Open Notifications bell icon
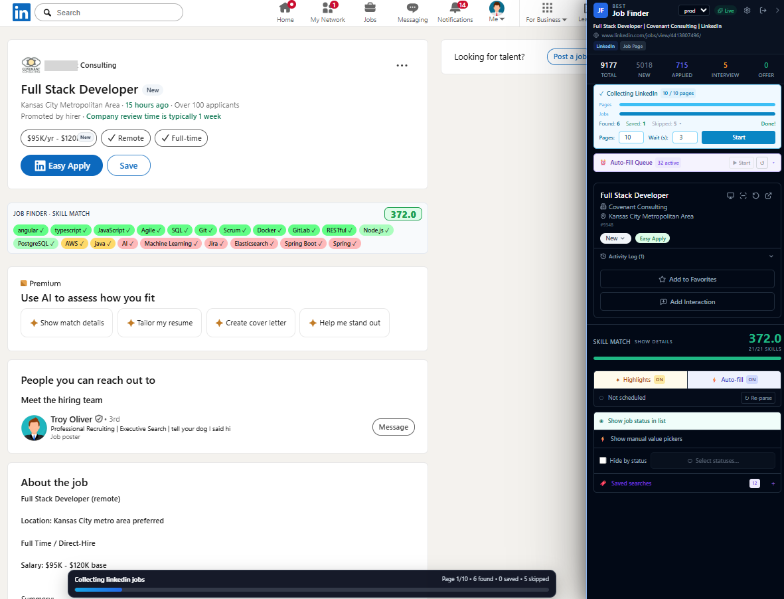This screenshot has height=599, width=784. pos(455,7)
